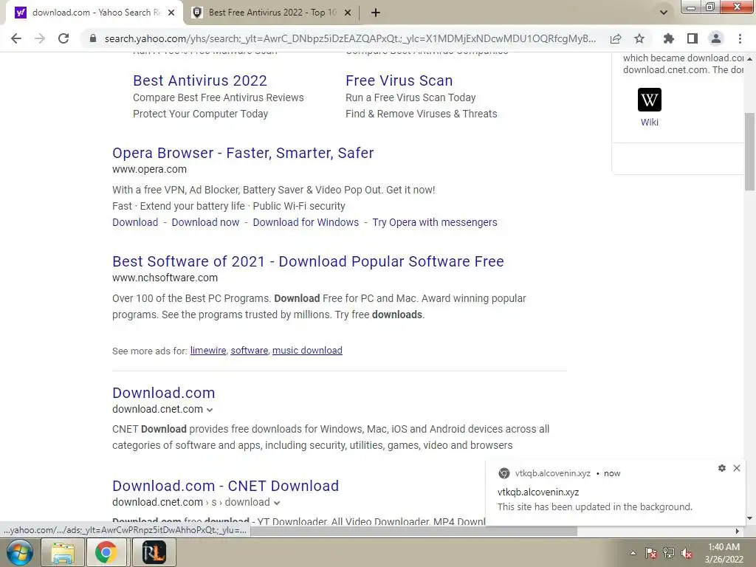View site information via lock icon
Image resolution: width=756 pixels, height=567 pixels.
point(93,38)
